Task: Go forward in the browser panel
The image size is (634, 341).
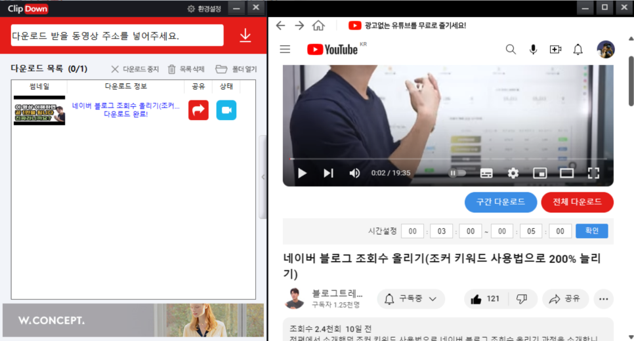Action: coord(299,26)
